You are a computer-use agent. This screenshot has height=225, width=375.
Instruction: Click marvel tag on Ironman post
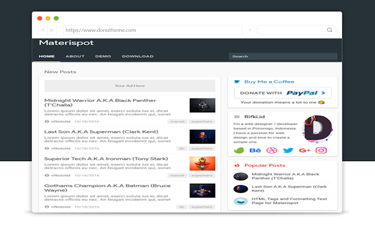(x=177, y=176)
